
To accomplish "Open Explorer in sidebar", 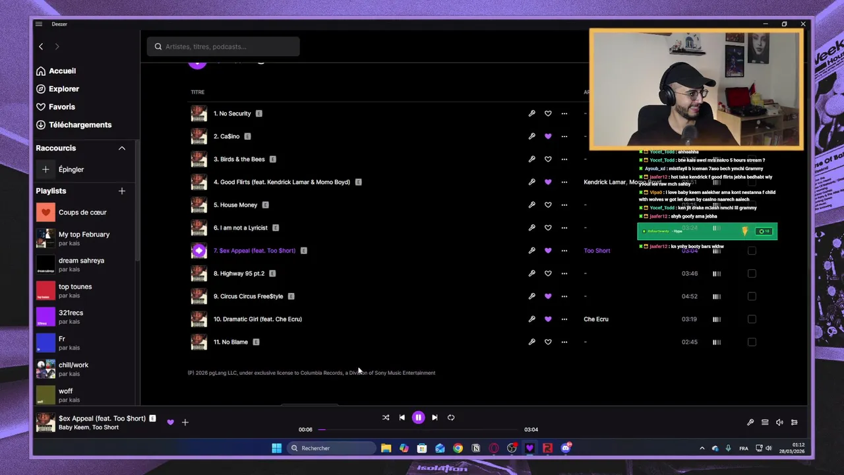I will 57,88.
